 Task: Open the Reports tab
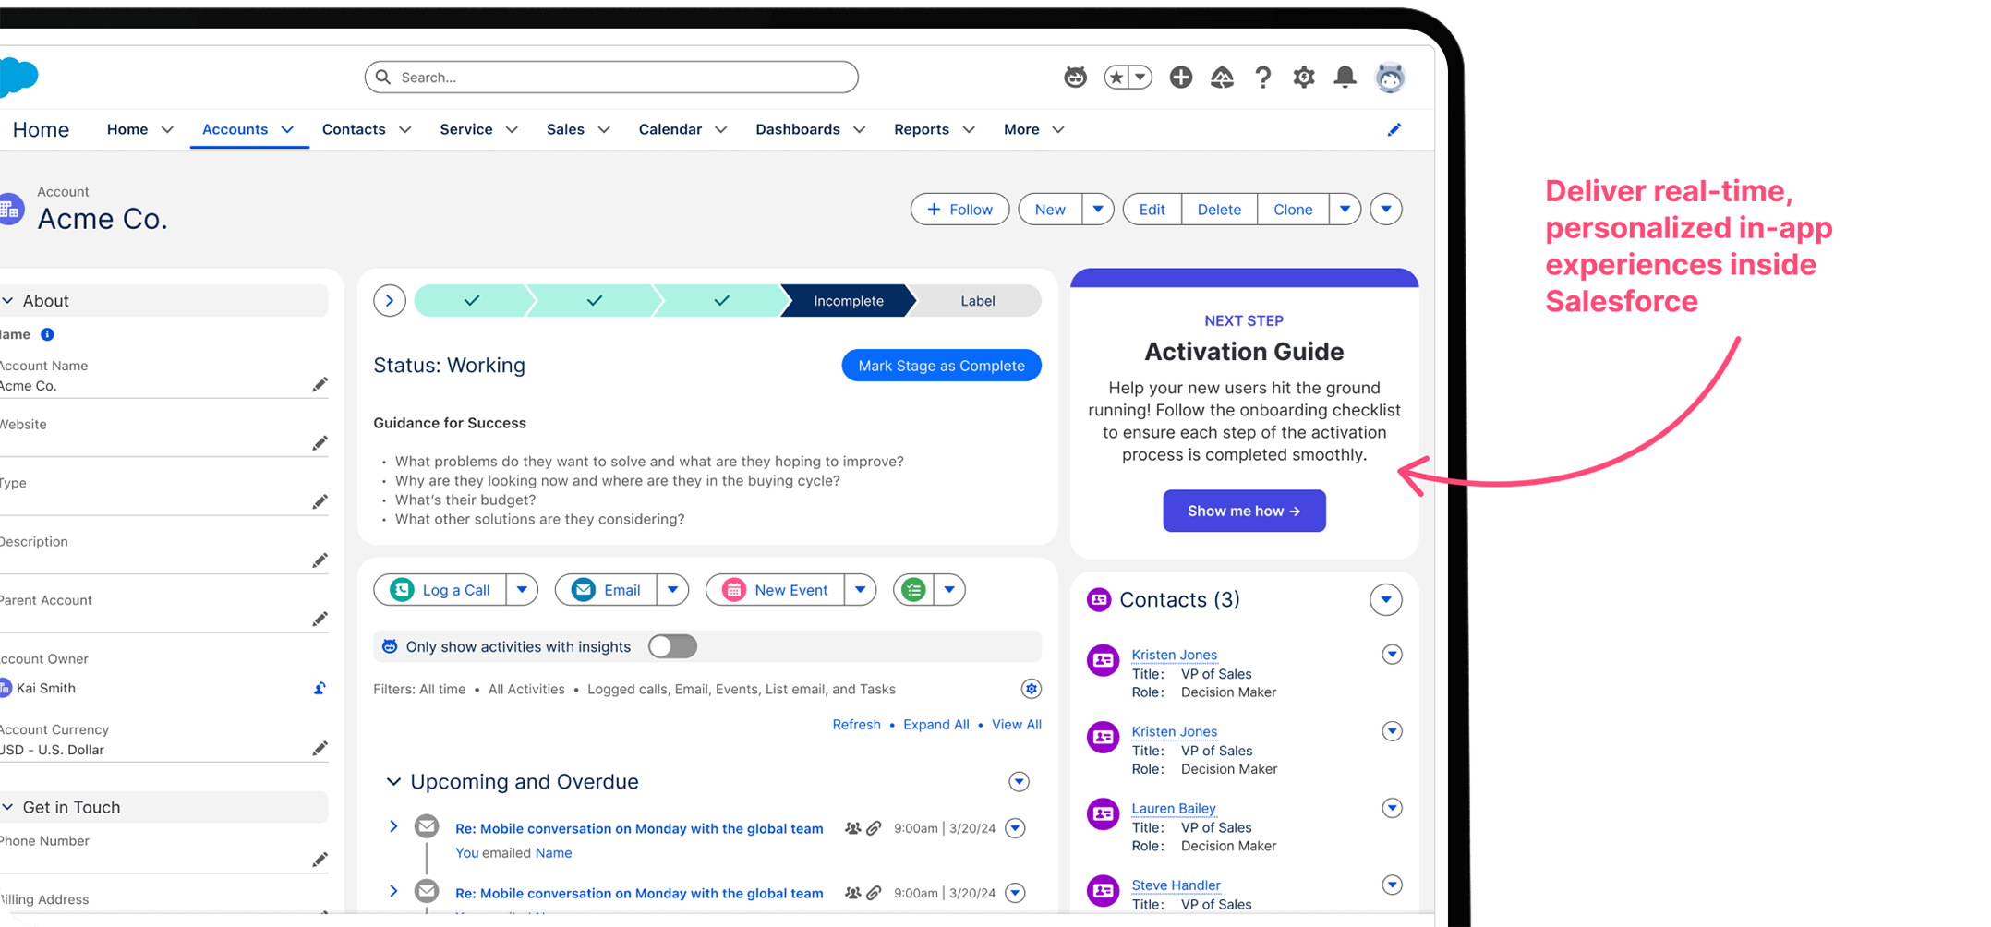[x=922, y=129]
